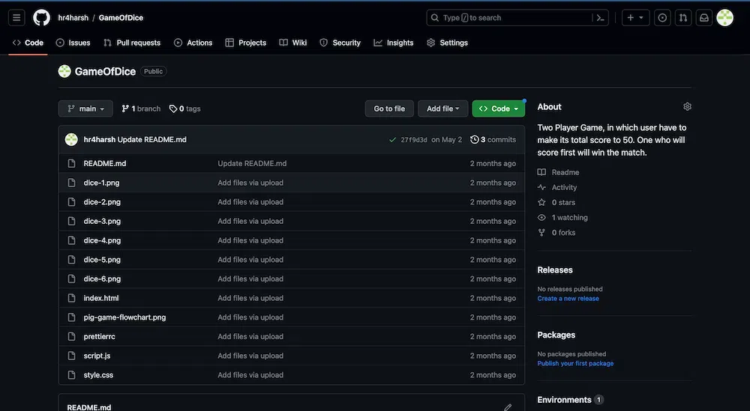The width and height of the screenshot is (750, 411).
Task: Open the index.html file name
Action: click(x=101, y=298)
